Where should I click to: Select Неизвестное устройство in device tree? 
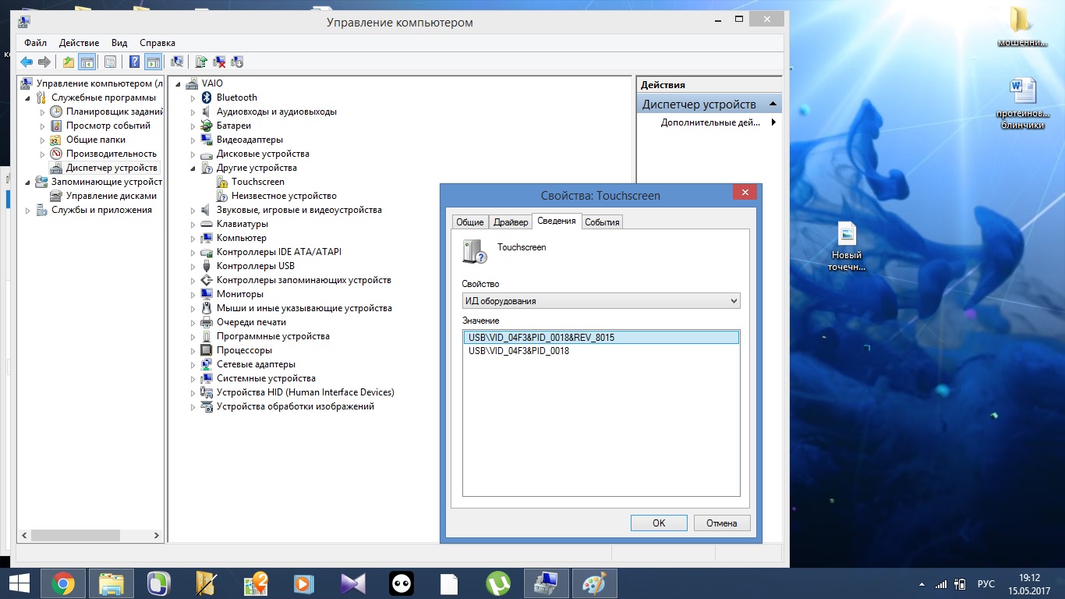point(284,196)
